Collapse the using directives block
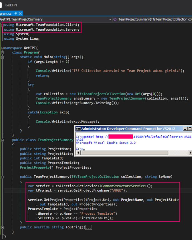 pyautogui.click(x=2, y=24)
